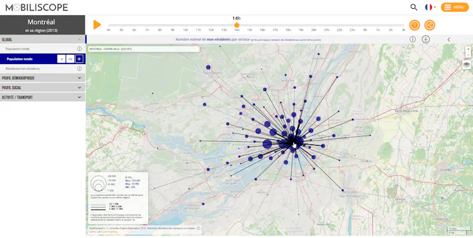Click the Saint-Jean-sur-Richelieu circle on map
Viewport: 473px width, 238px height.
343,190
